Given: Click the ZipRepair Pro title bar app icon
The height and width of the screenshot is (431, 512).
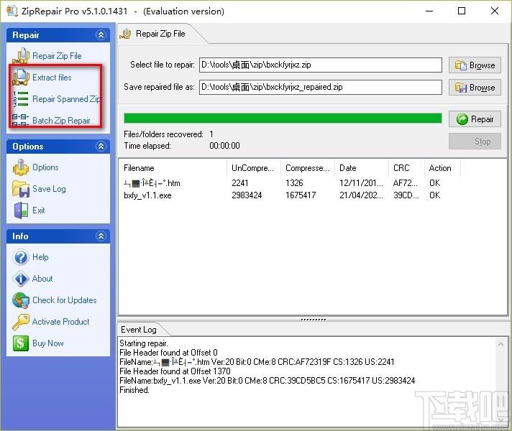Looking at the screenshot, I should [x=12, y=11].
